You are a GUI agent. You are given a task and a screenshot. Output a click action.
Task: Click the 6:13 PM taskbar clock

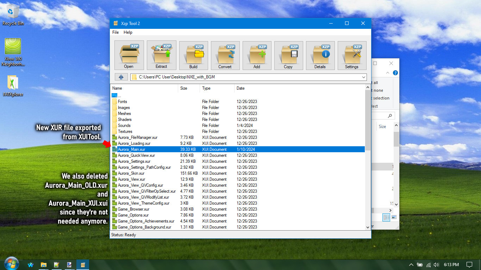pos(451,265)
